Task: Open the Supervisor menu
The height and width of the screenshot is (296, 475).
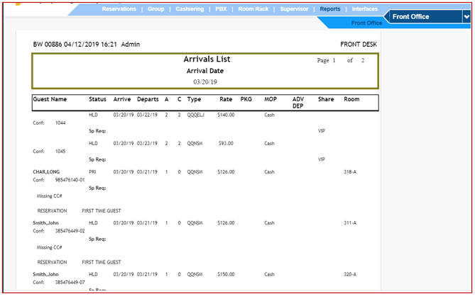Action: pos(294,9)
